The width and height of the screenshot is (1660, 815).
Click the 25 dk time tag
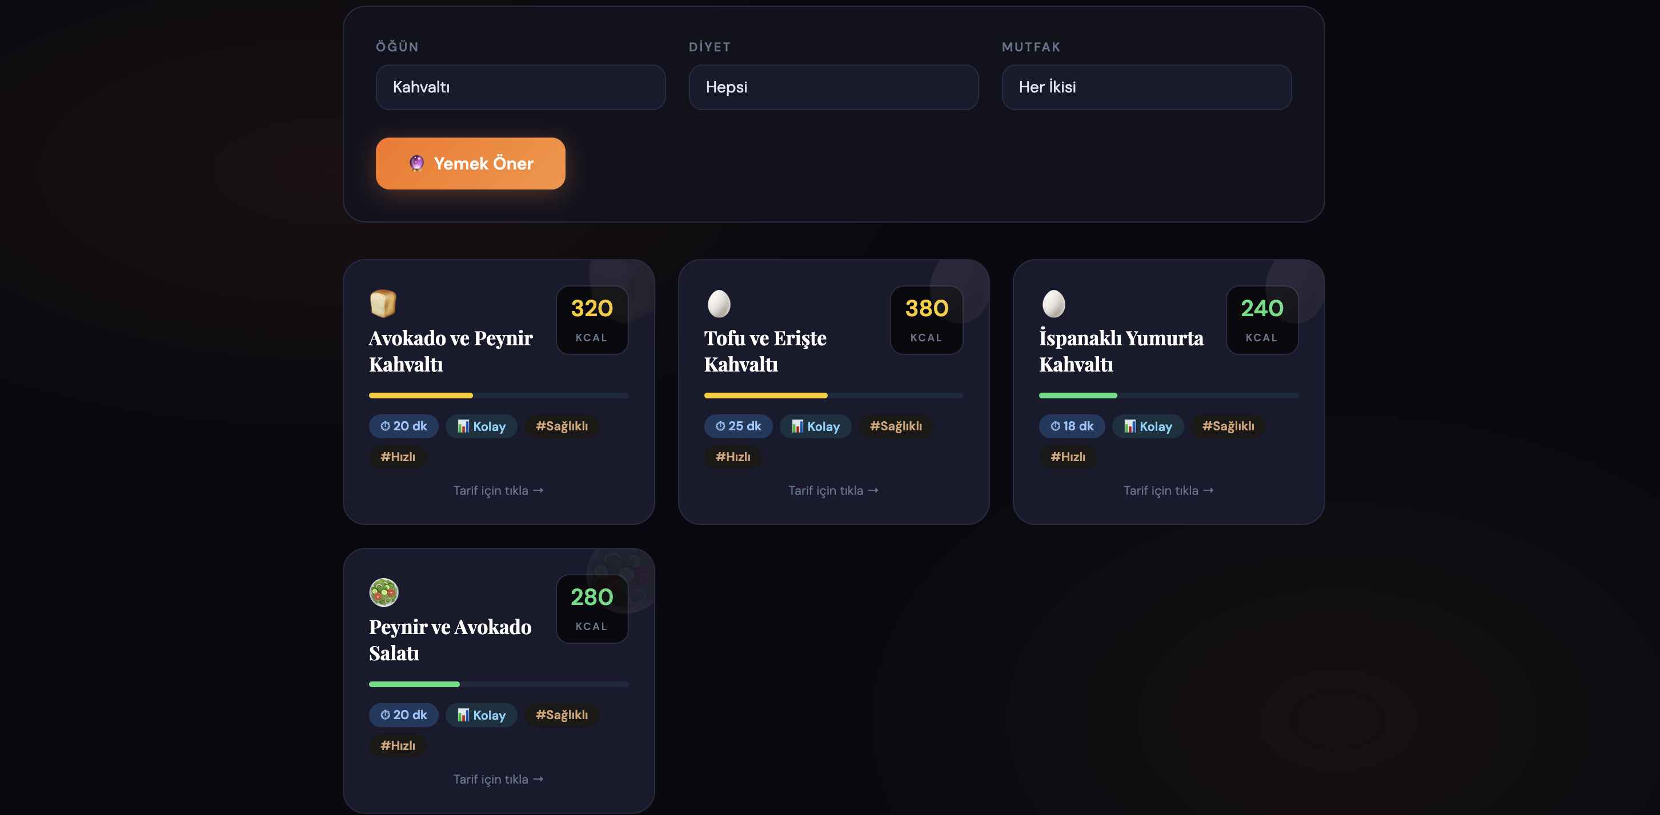(738, 426)
